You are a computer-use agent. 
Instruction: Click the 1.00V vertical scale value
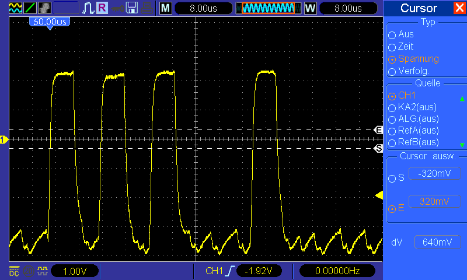coord(75,271)
